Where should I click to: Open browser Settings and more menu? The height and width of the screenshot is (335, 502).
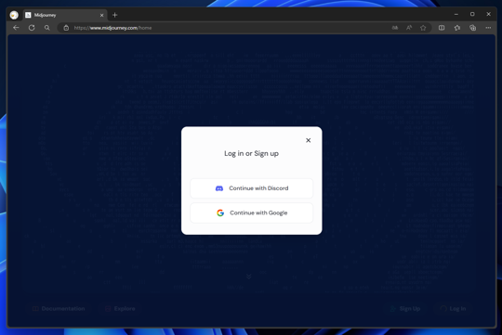pos(488,28)
